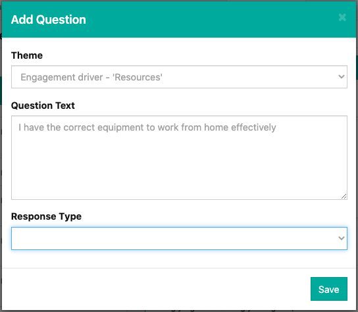358x312 pixels.
Task: Open the Response Type dropdown
Action: [179, 238]
